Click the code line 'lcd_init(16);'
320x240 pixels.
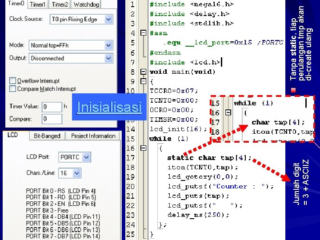coord(179,129)
